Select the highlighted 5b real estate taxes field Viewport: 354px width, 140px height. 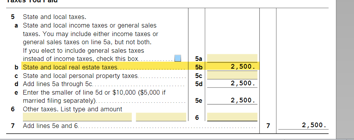pos(232,67)
